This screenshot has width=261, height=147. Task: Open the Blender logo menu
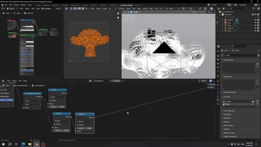coord(2,5)
